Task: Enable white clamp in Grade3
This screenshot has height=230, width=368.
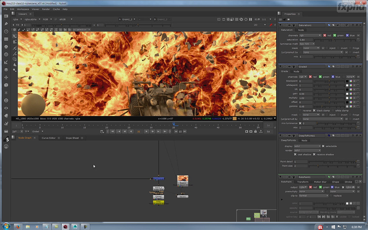Action: (x=332, y=110)
